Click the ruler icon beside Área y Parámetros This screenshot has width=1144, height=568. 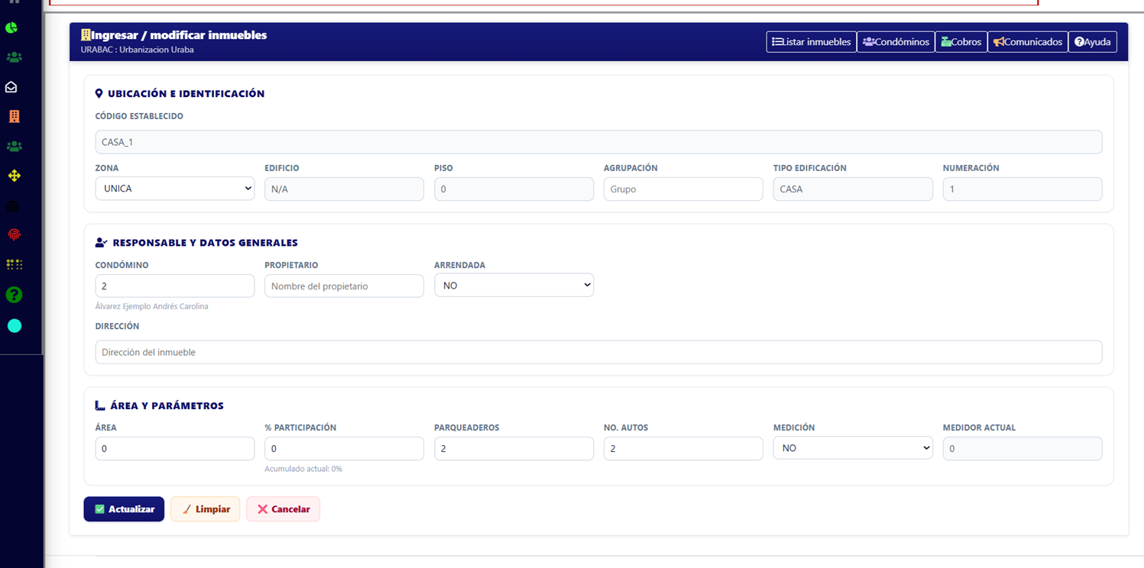point(100,405)
